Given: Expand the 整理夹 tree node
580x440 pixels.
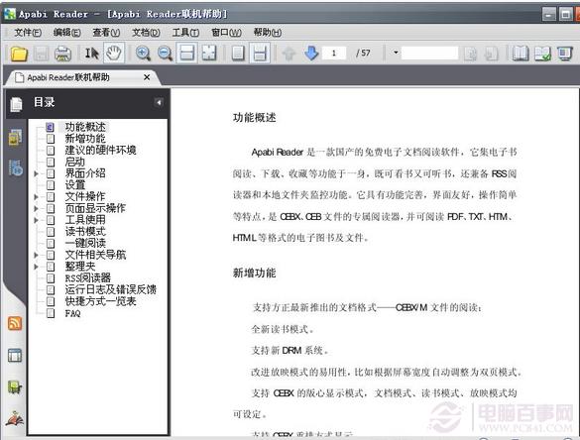Looking at the screenshot, I should (36, 267).
